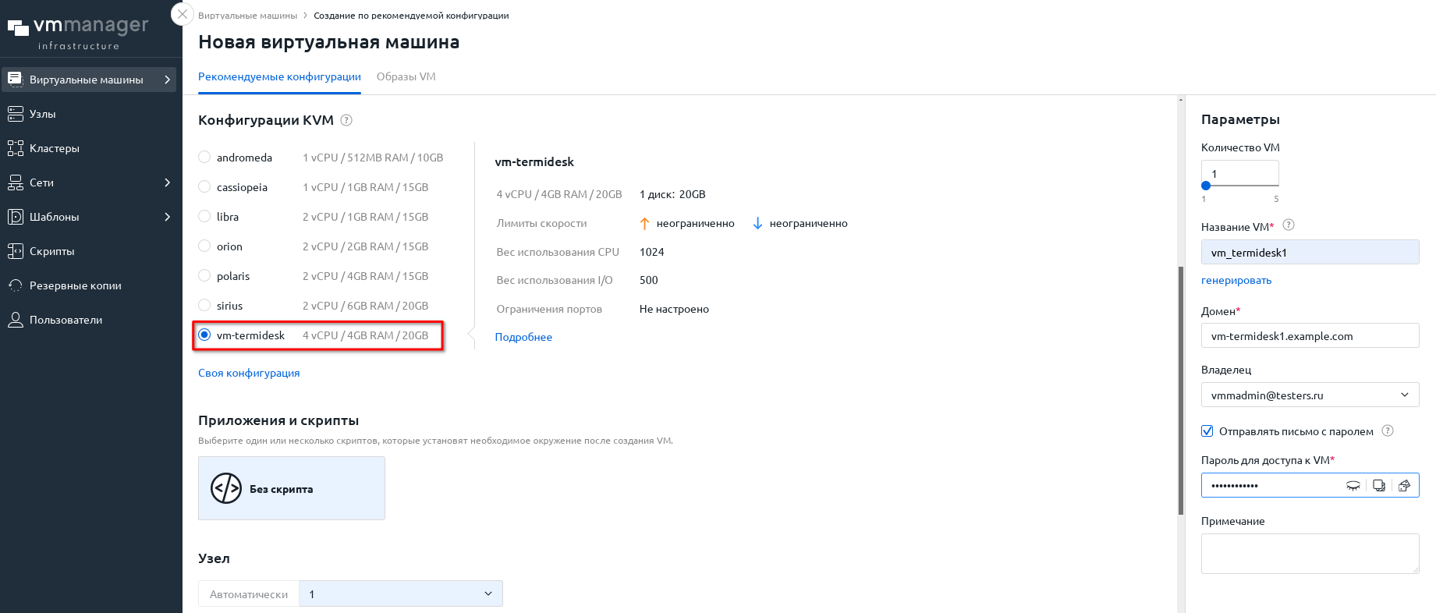Open the Владелец owner dropdown
This screenshot has height=613, width=1436.
1310,395
